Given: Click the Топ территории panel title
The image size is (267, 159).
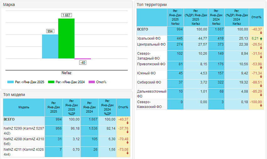Looking at the screenshot, I should pyautogui.click(x=152, y=5).
